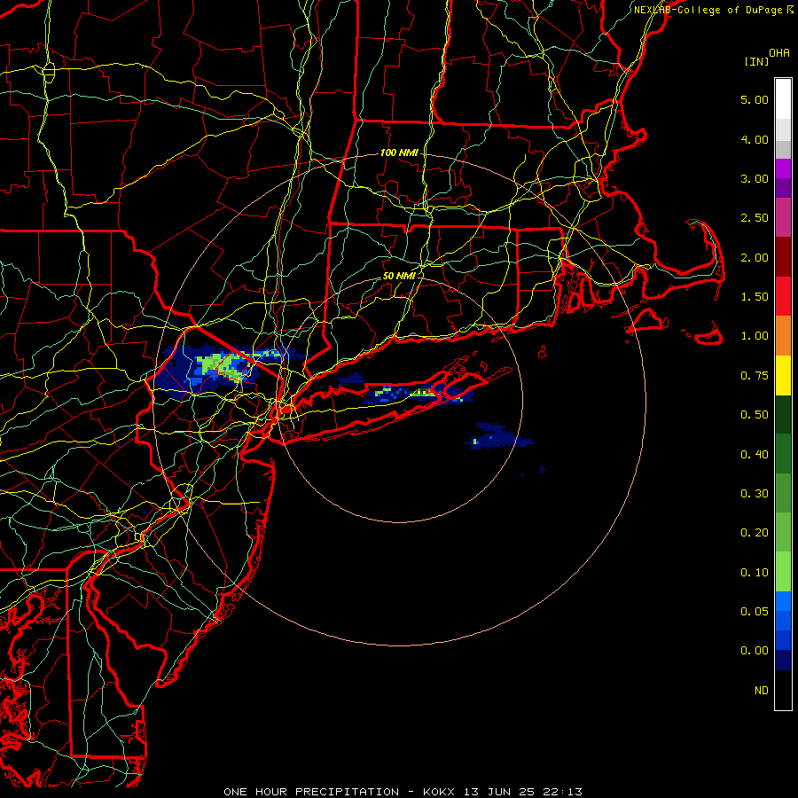
Task: Click the ND legend label
Action: pos(762,691)
